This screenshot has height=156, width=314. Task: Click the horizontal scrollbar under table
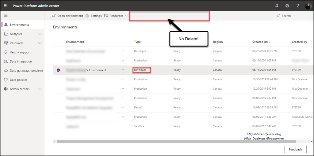[176, 141]
